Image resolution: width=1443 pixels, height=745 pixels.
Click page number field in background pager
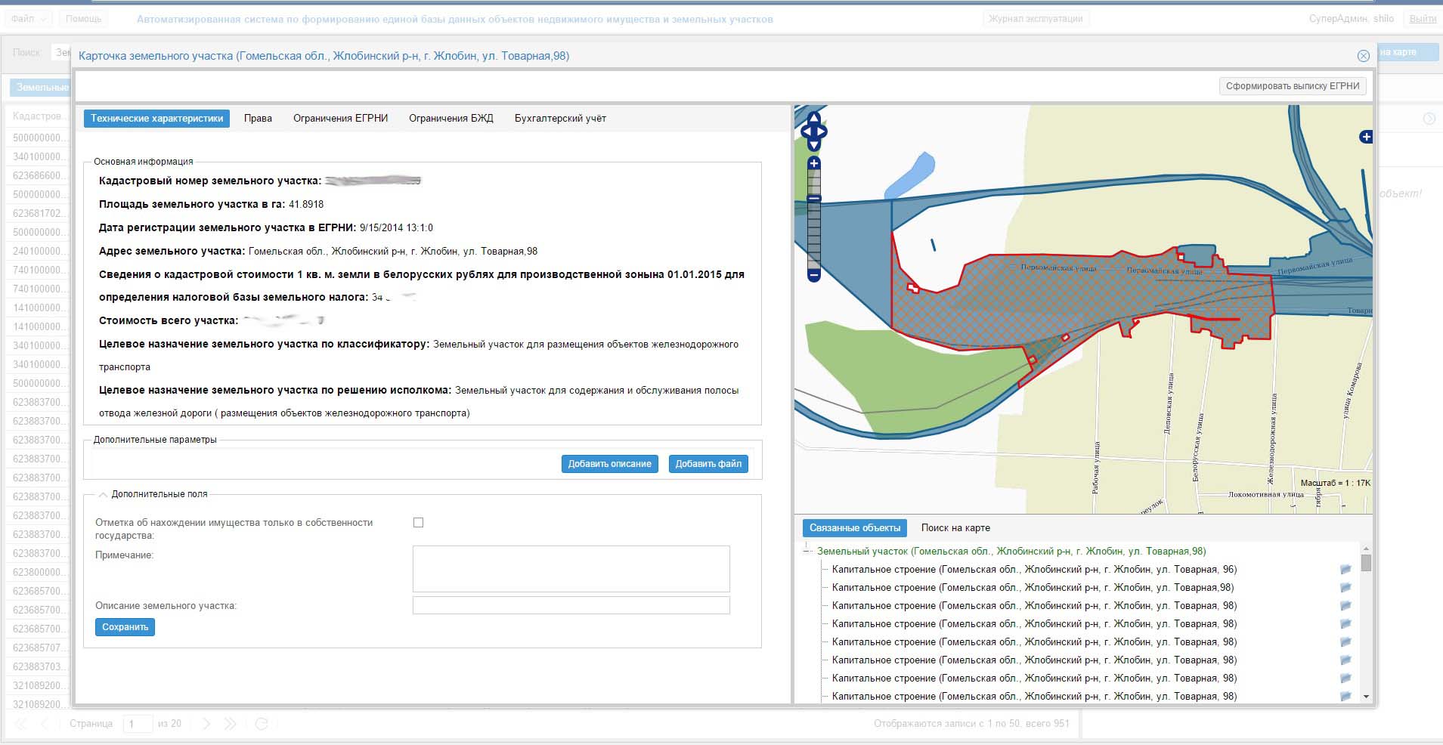click(x=138, y=724)
